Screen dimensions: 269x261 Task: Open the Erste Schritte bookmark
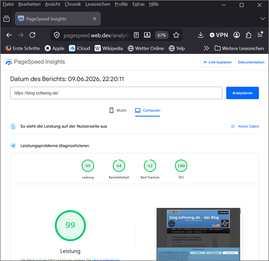pyautogui.click(x=23, y=48)
